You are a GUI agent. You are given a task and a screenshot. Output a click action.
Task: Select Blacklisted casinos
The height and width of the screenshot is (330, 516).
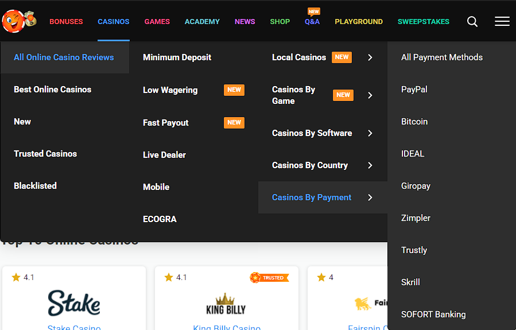coord(35,186)
